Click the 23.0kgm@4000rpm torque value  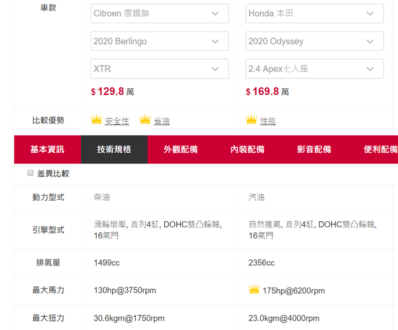284,318
